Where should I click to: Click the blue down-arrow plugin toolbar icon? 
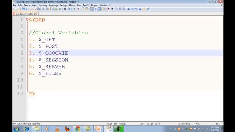click(x=136, y=9)
